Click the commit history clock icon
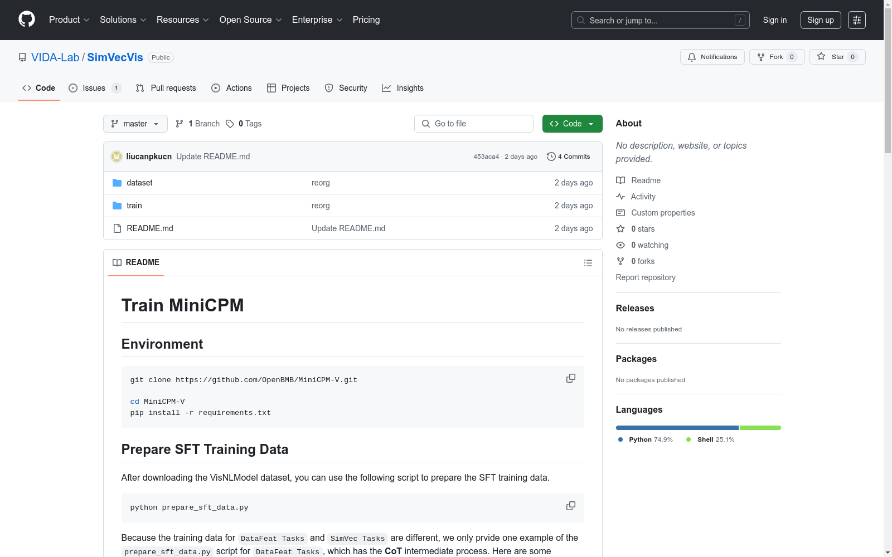This screenshot has width=892, height=557. pyautogui.click(x=551, y=157)
